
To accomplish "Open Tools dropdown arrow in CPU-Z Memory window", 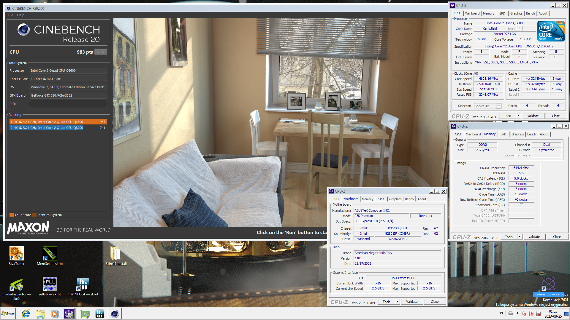I will coord(520,237).
